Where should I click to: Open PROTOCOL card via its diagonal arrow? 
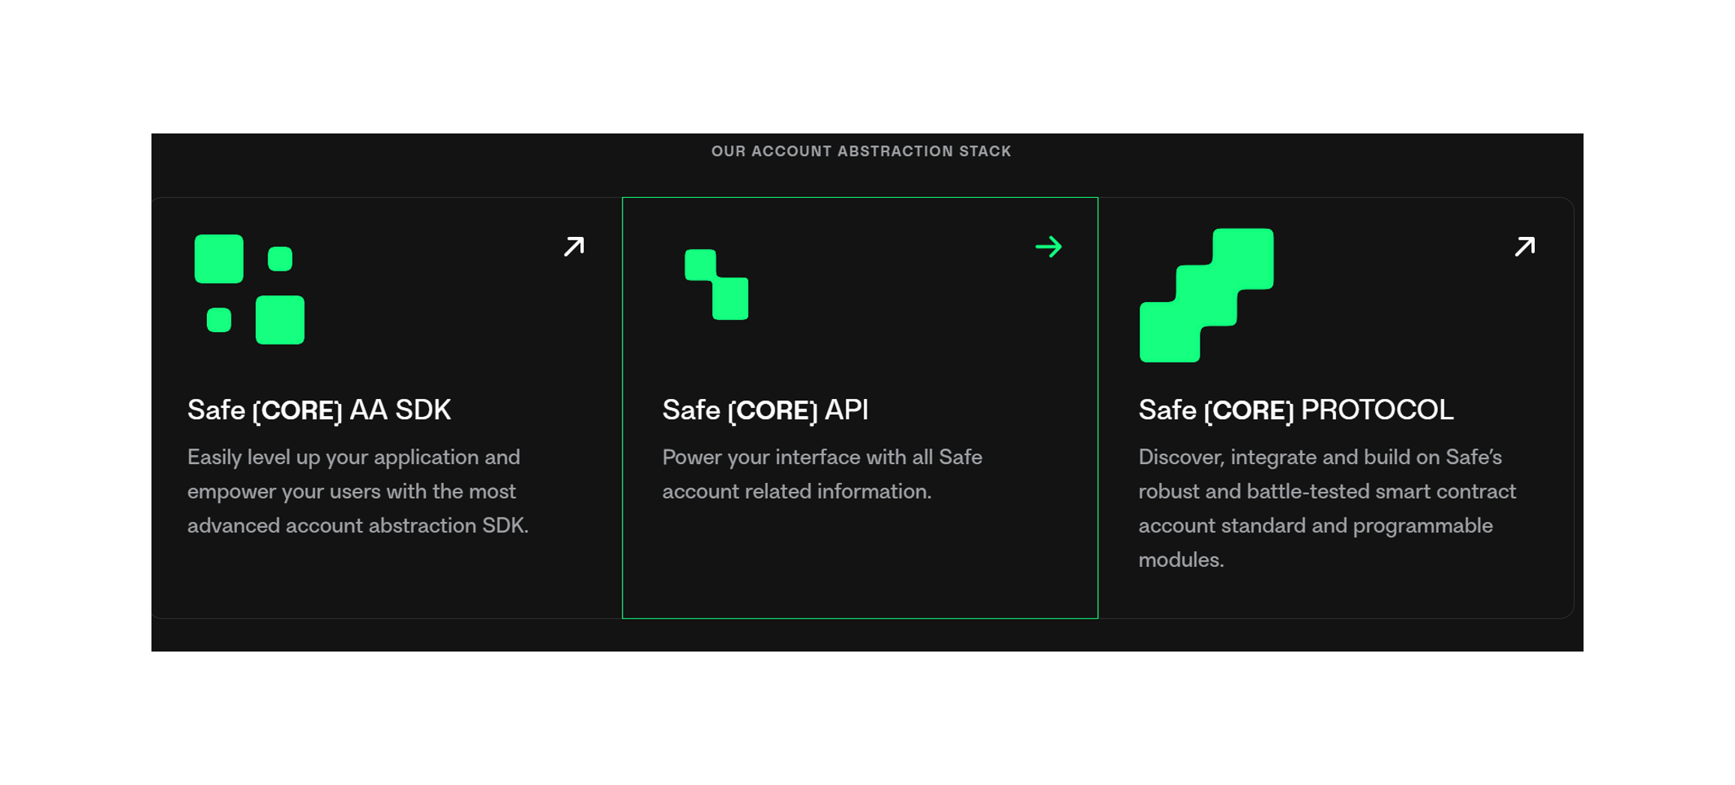[x=1524, y=247]
